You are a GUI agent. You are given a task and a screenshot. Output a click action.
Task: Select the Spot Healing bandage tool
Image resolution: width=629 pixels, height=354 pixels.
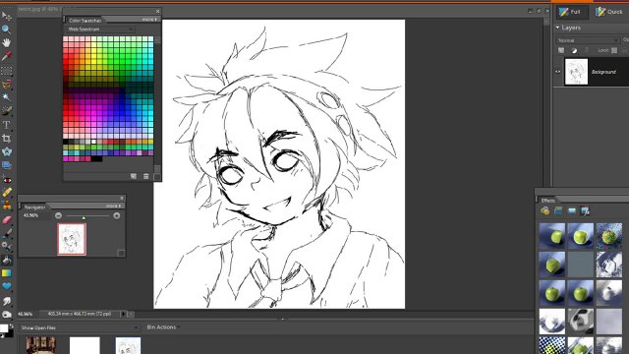pos(6,193)
